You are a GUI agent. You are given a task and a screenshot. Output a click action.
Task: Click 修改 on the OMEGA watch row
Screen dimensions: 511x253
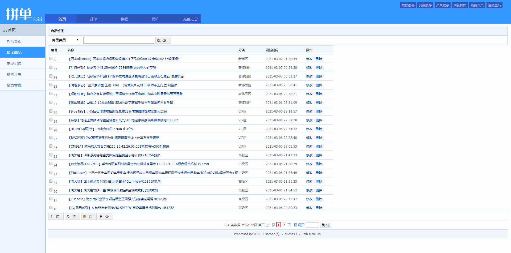coord(309,146)
